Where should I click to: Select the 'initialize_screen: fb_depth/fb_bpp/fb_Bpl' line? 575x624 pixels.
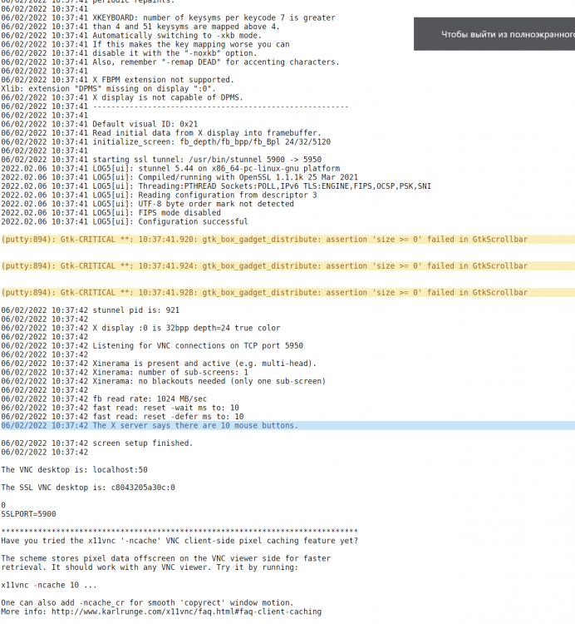click(x=165, y=141)
